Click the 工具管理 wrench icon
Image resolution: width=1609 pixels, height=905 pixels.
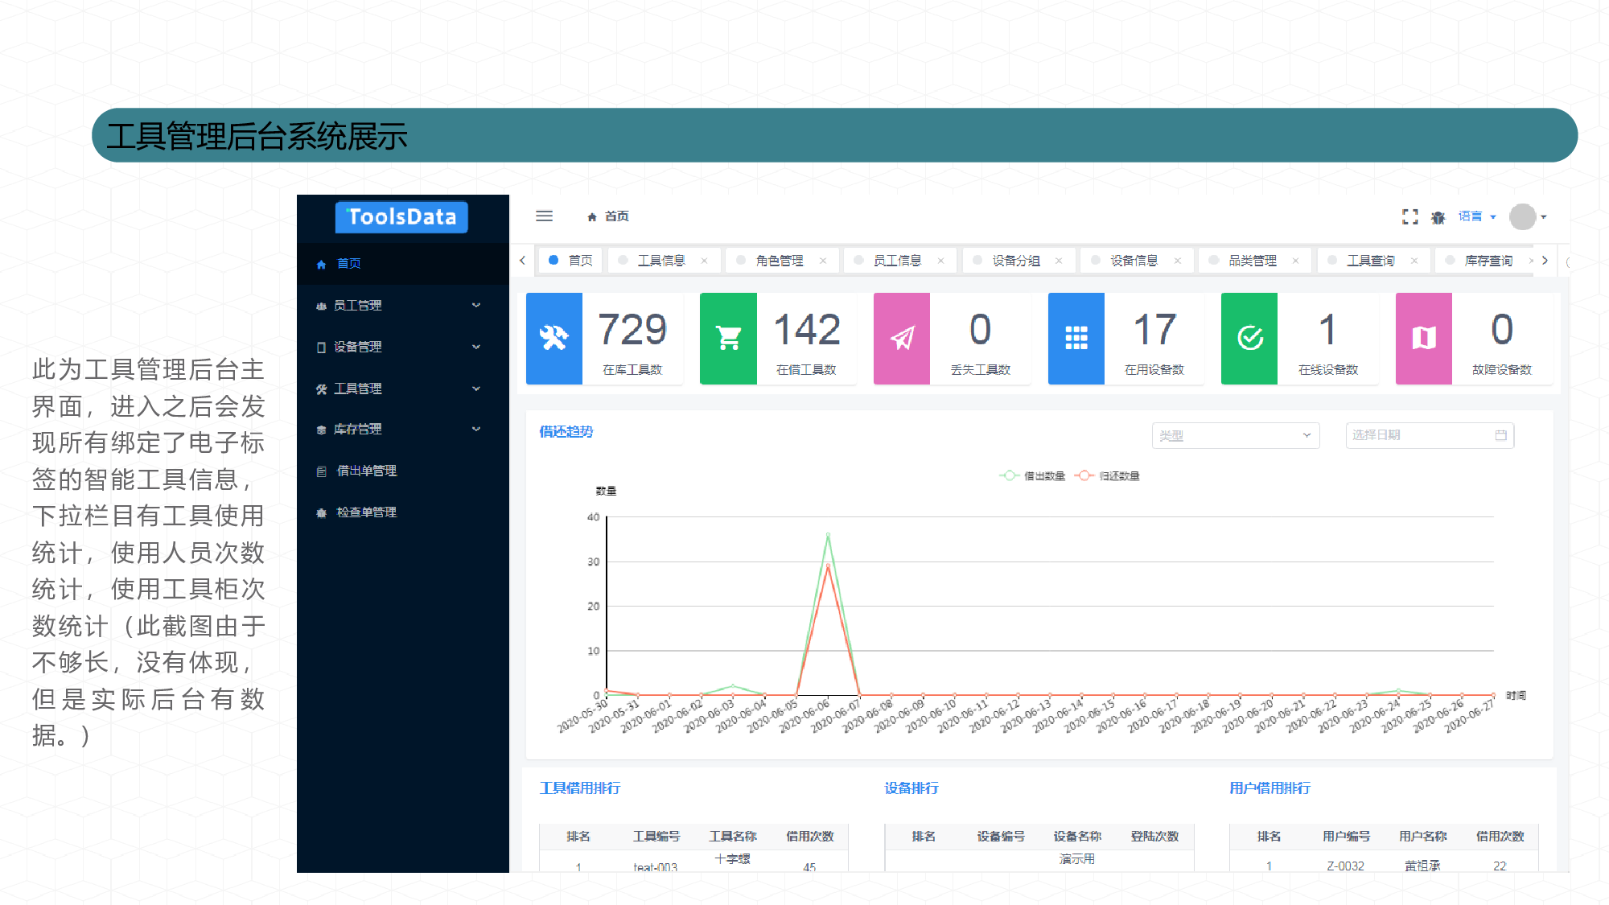click(321, 389)
